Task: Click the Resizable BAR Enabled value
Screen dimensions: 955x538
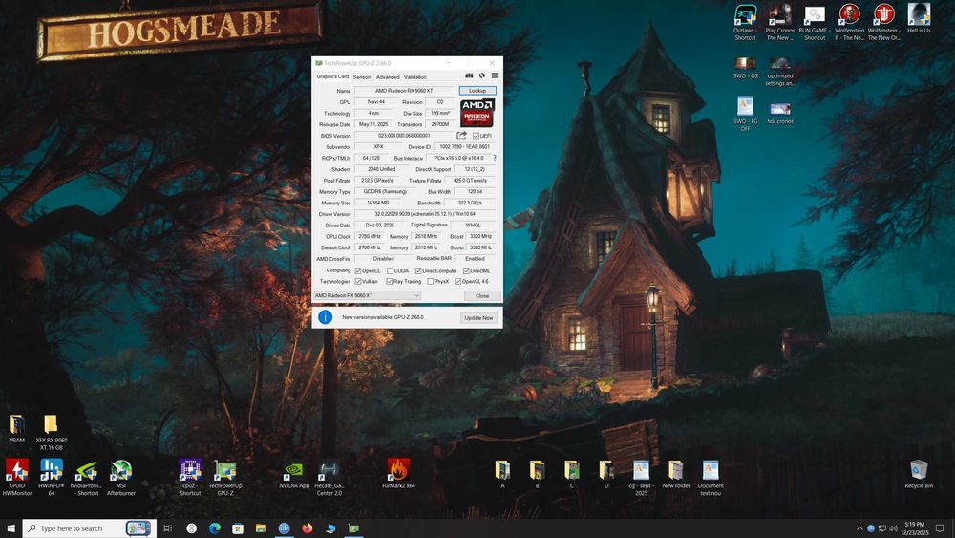Action: [475, 259]
